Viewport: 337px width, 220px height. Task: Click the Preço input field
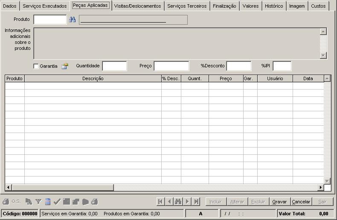[x=171, y=66]
